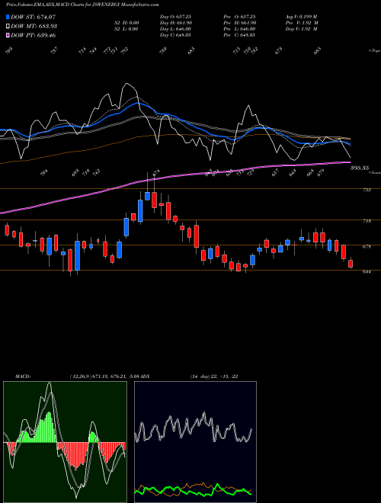Image resolution: width=381 pixels, height=503 pixels.
Task: Click the 678 price level label
Action: [367, 247]
